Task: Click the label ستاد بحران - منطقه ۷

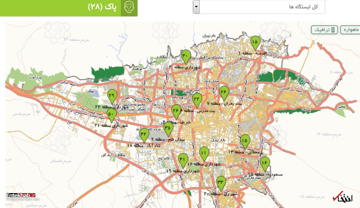Action: click(225, 104)
